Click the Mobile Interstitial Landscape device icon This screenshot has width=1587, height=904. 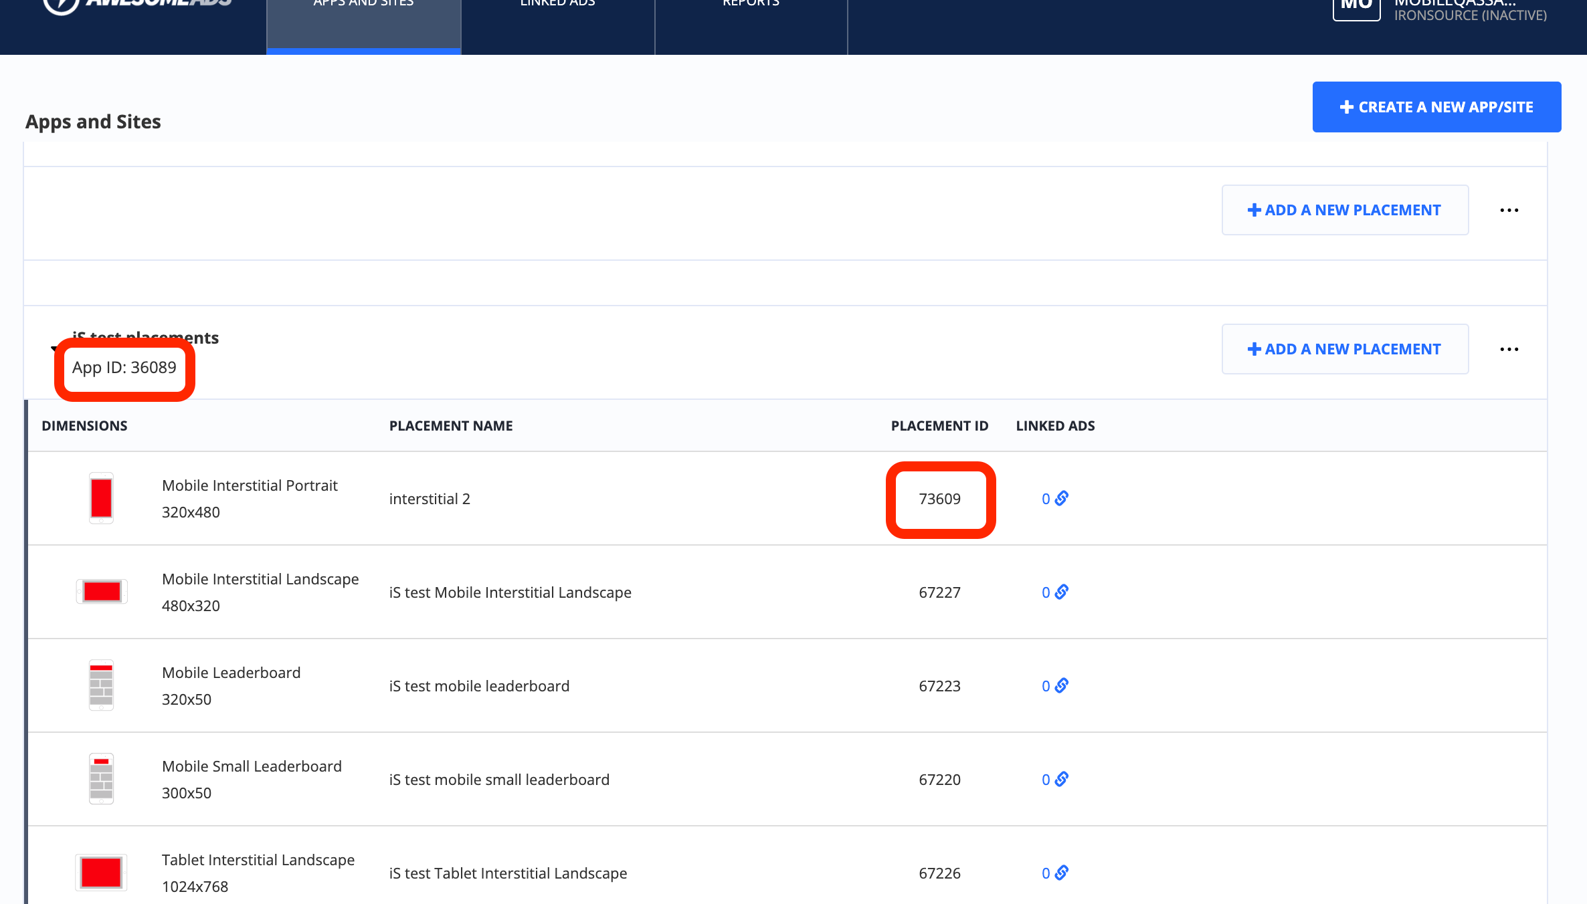coord(102,592)
